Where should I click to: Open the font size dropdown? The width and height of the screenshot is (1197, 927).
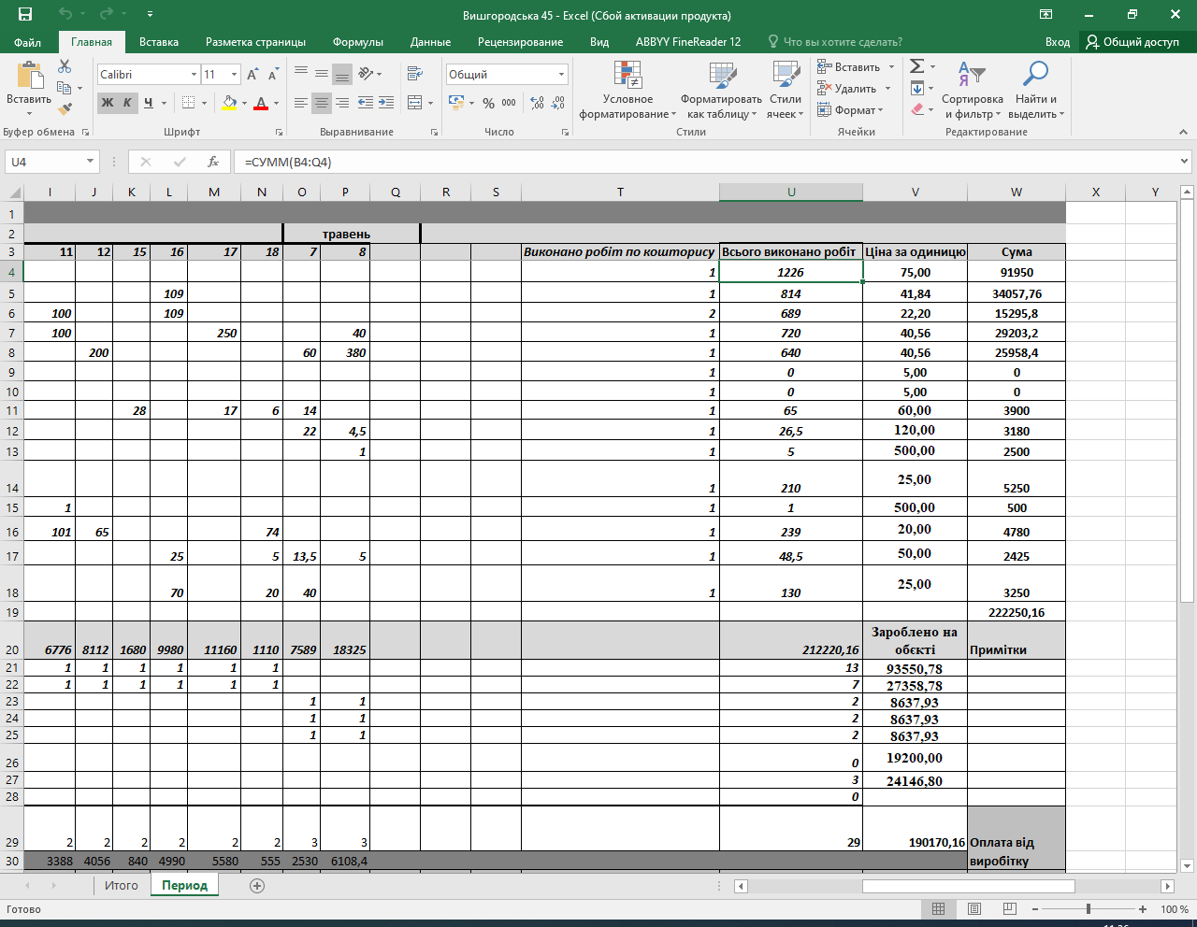click(x=234, y=74)
